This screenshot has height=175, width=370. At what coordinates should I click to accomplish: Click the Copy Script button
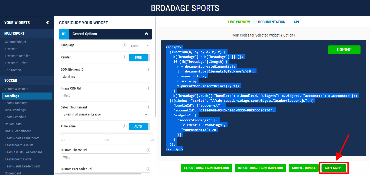[x=334, y=168]
